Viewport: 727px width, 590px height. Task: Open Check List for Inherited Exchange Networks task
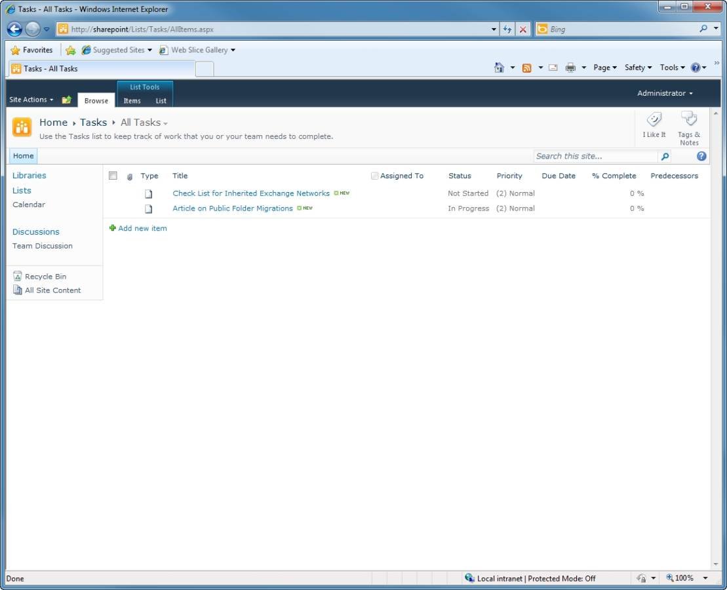coord(250,193)
